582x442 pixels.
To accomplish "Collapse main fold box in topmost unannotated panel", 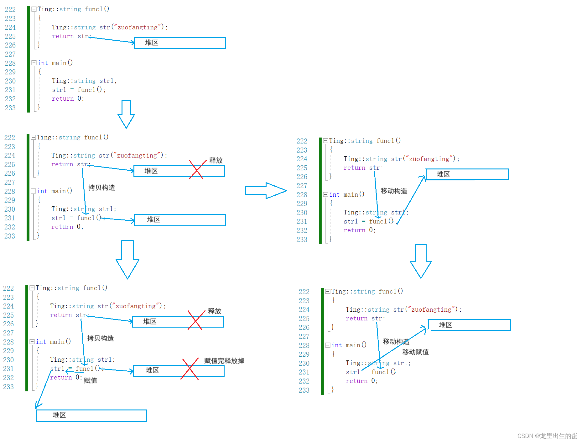I will click(34, 63).
